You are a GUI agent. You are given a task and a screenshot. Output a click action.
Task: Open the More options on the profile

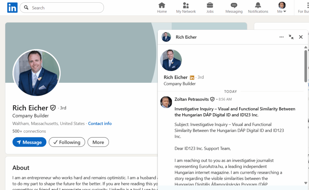[x=98, y=142]
